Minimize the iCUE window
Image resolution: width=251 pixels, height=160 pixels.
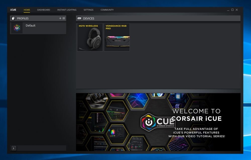tap(228, 10)
